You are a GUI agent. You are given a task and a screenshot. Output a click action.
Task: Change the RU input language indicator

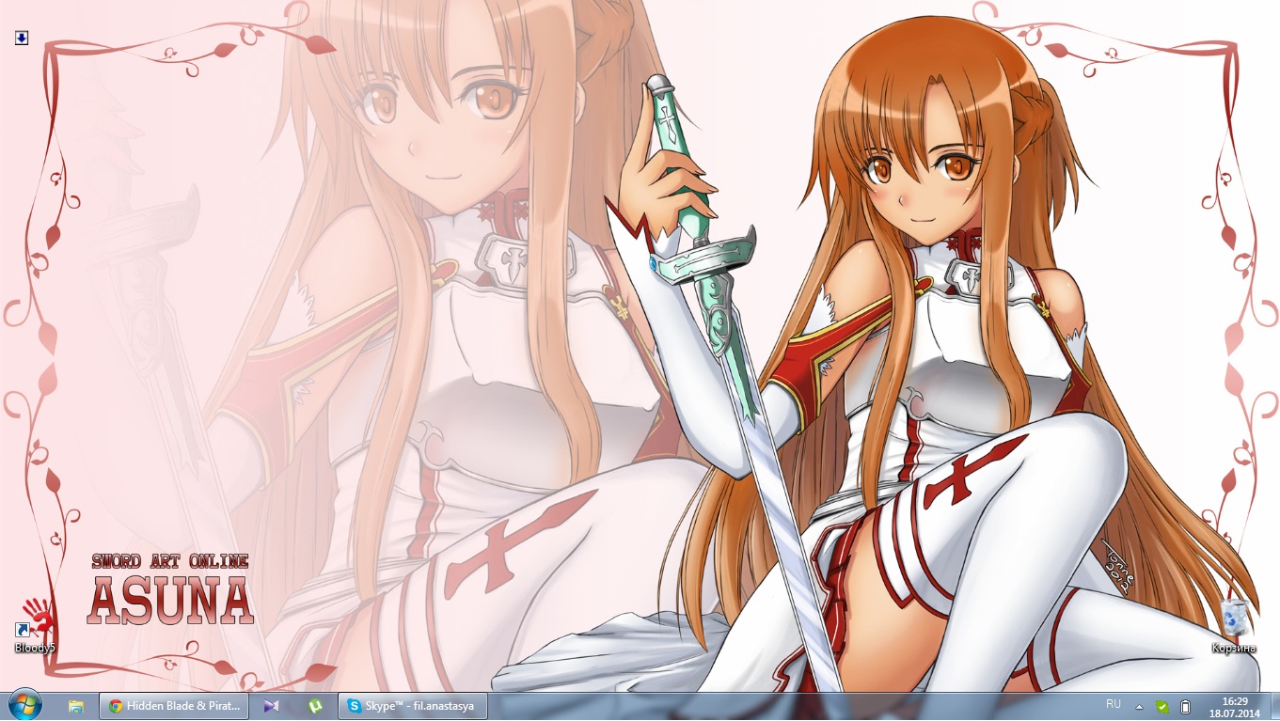[x=1114, y=704]
